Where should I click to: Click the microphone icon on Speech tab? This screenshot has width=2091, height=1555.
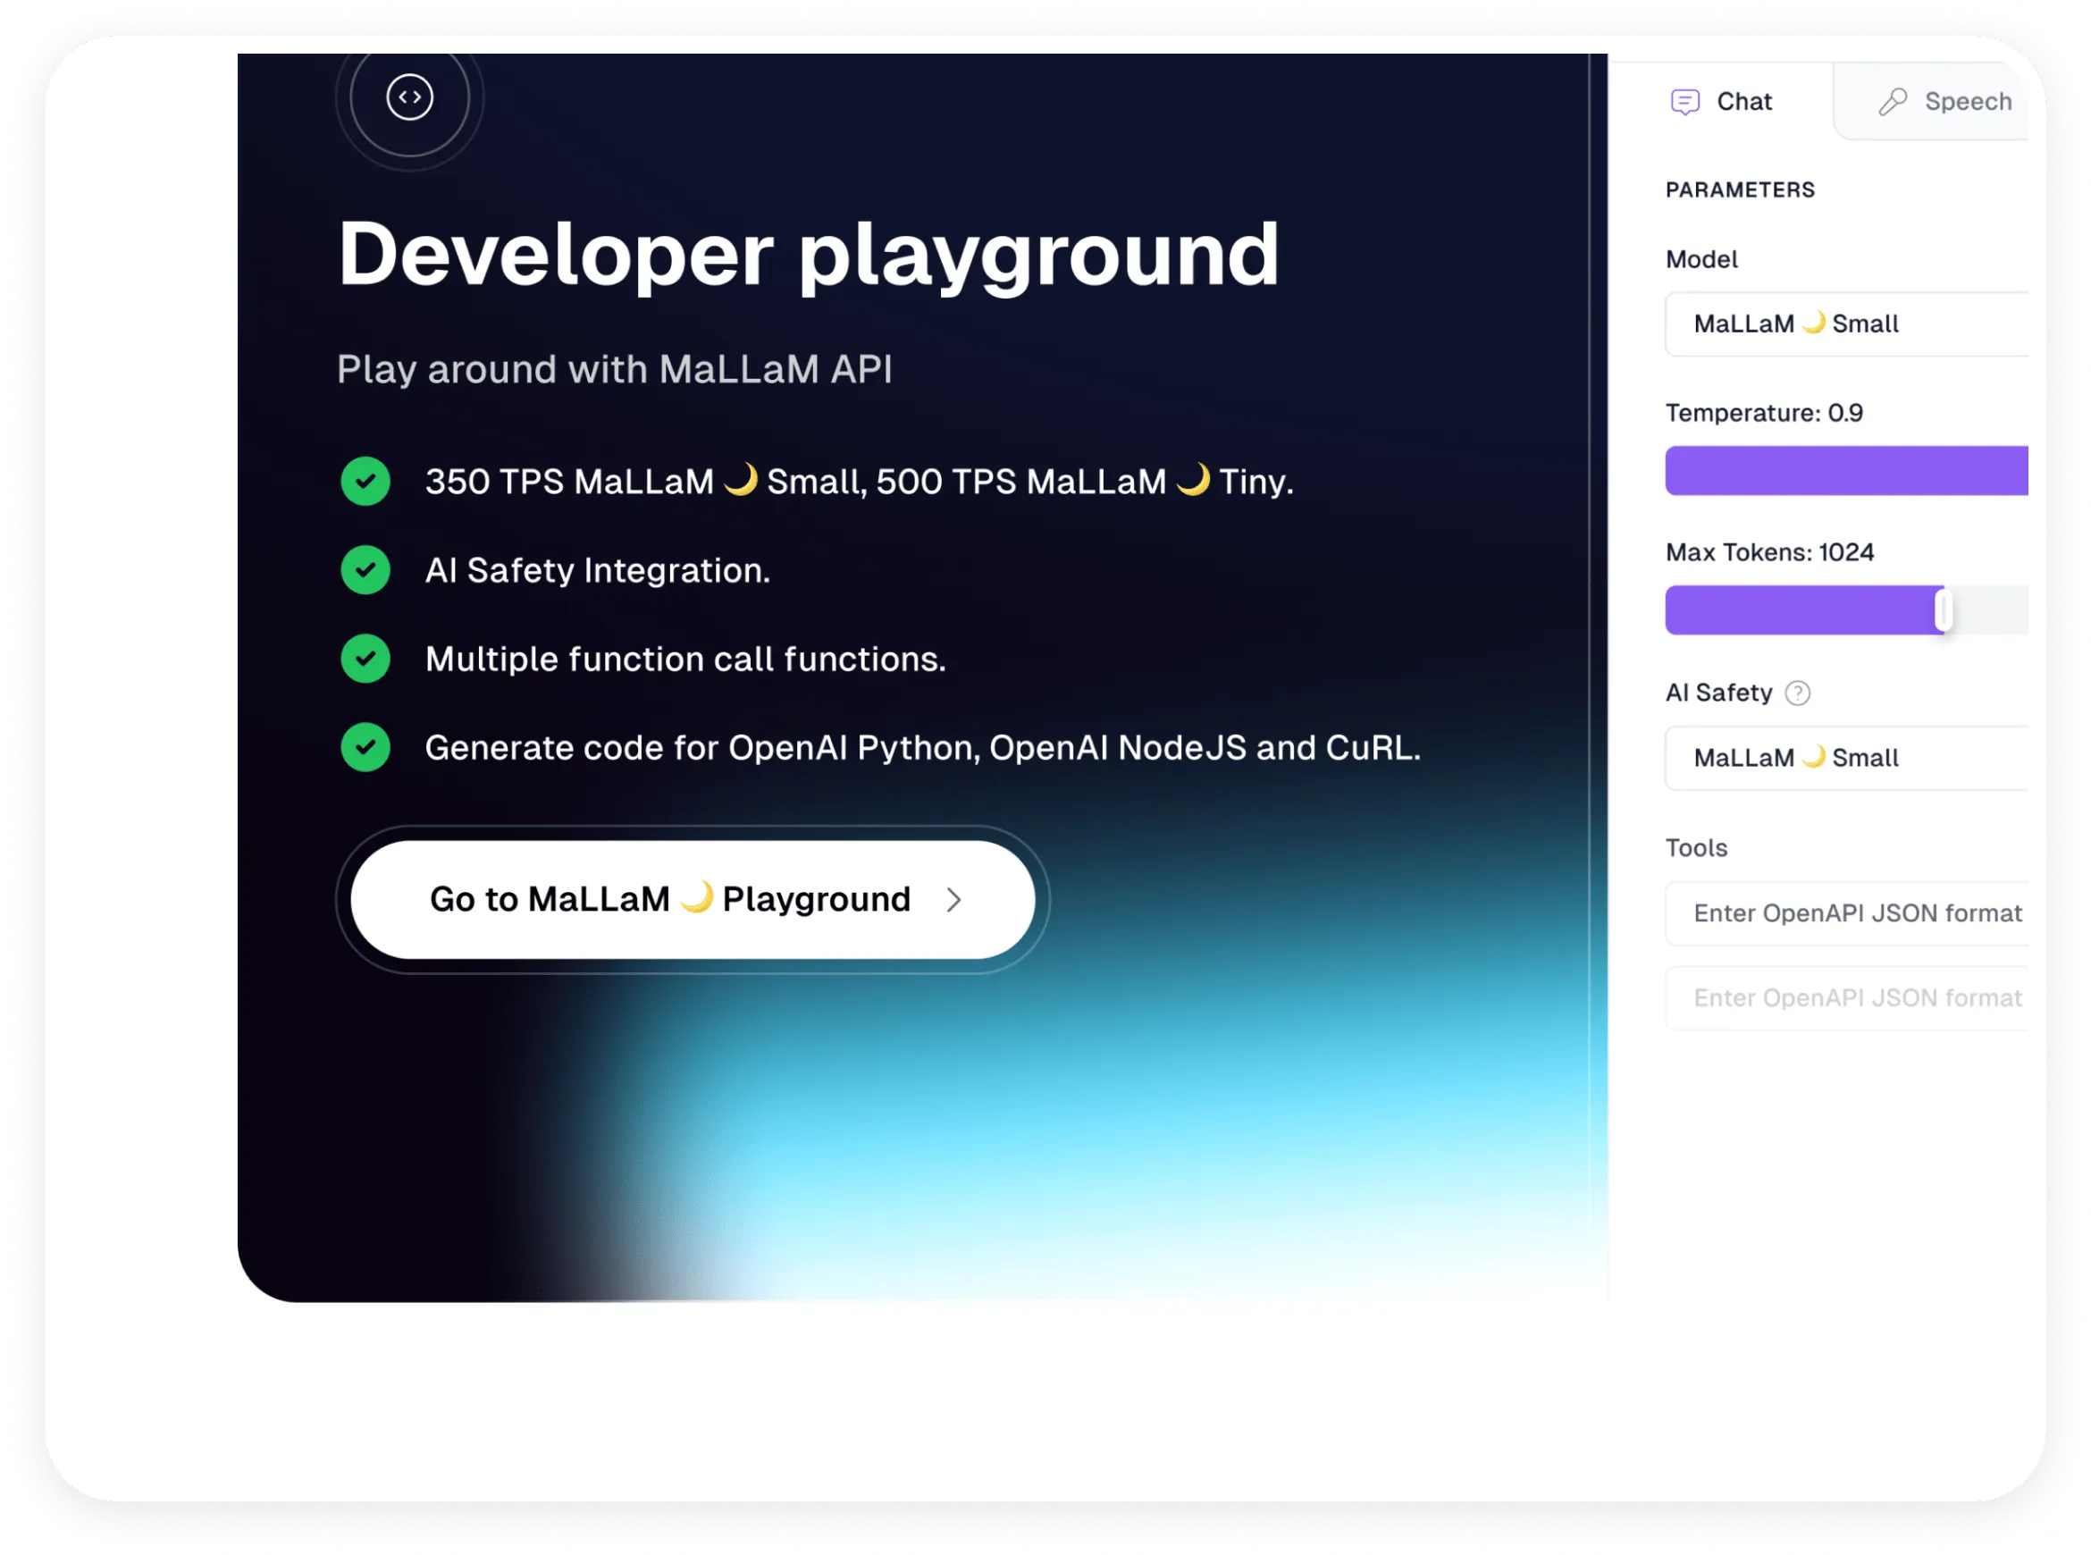1893,102
